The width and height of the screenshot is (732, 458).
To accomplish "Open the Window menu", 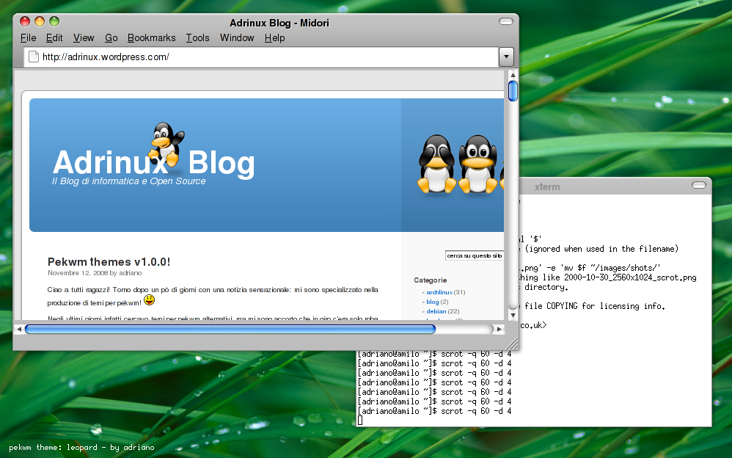I will tap(237, 38).
